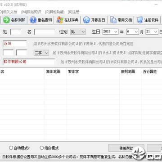
Task: Click the field containing 软件有限公司
Action: coord(29,62)
